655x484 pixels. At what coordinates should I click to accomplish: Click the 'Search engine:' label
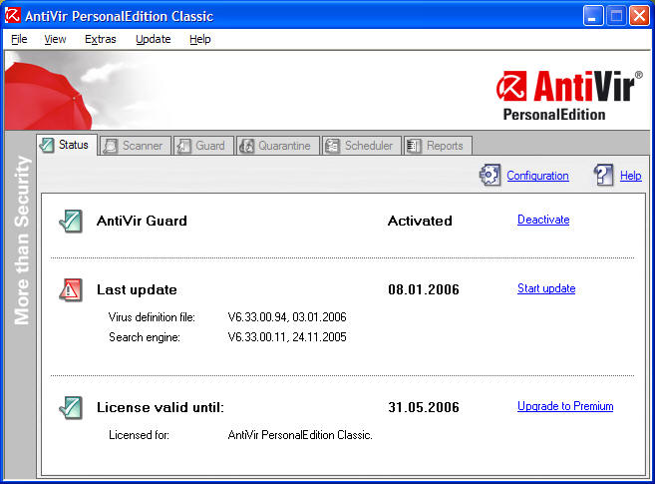pos(145,337)
